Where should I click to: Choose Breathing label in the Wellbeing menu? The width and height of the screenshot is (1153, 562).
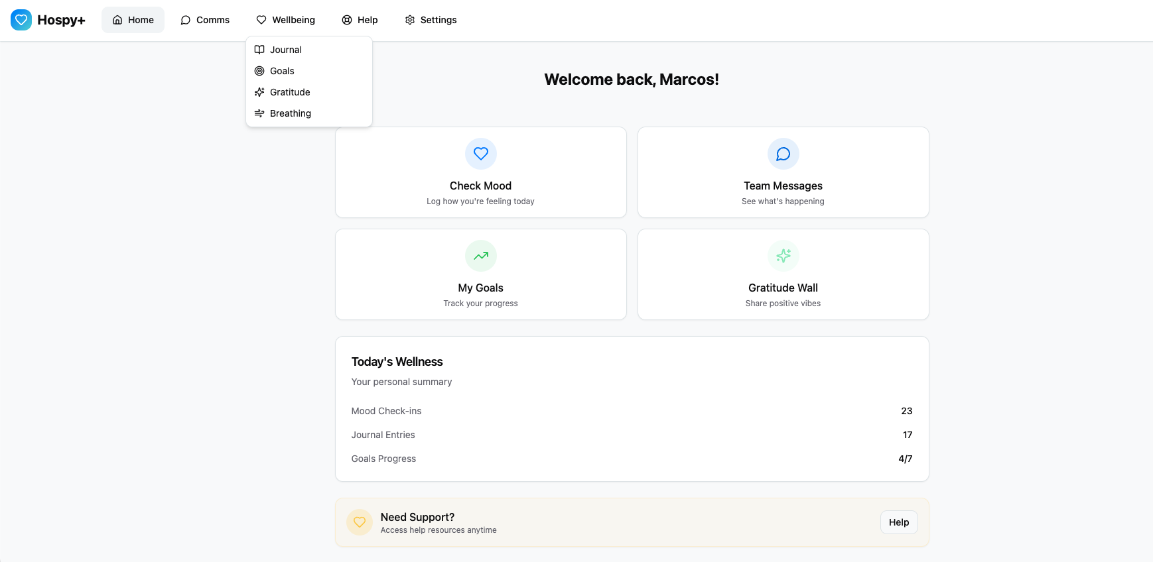(x=291, y=113)
